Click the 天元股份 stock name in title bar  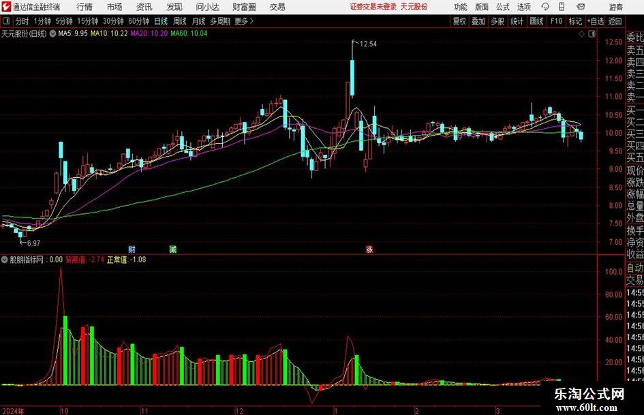coord(414,7)
